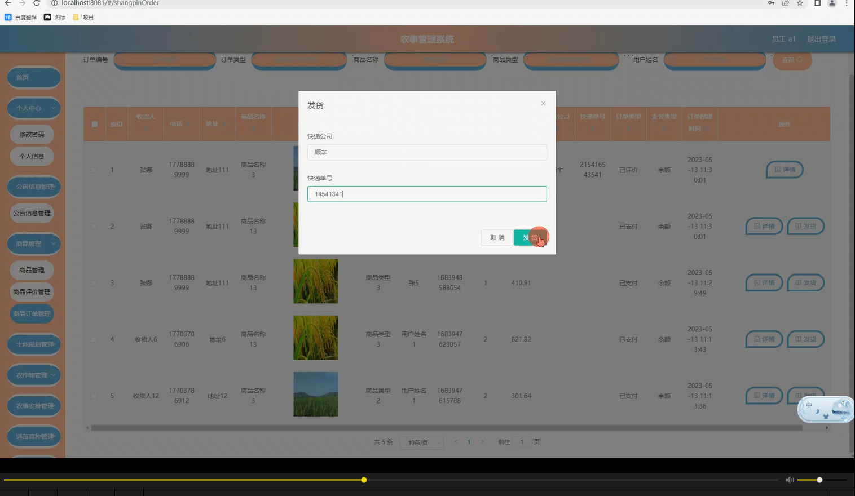Go to the next page arrow in pagination

[482, 442]
